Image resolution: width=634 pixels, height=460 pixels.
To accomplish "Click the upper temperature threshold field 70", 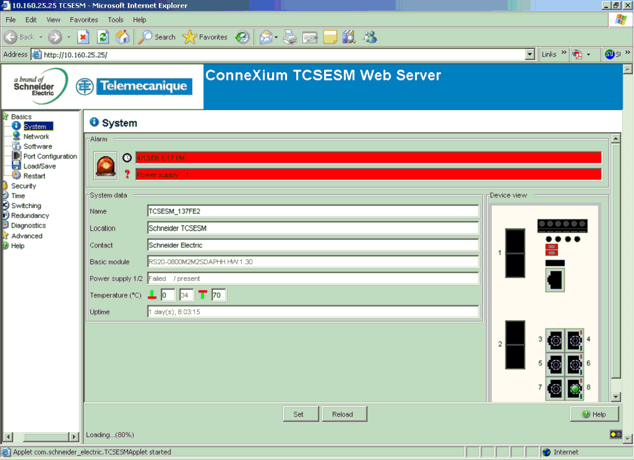I will pos(219,295).
